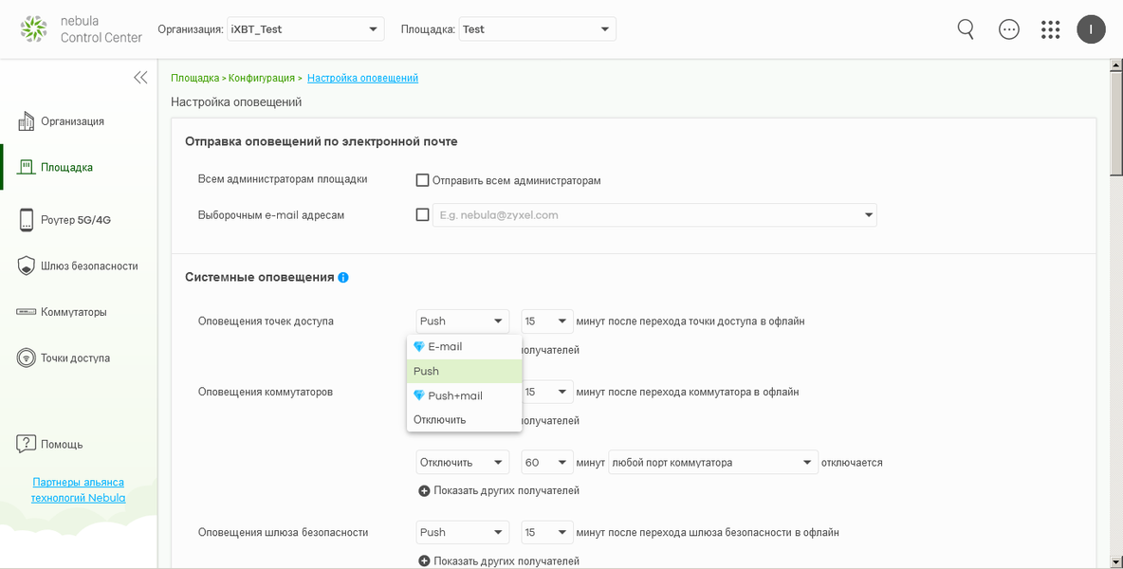This screenshot has height=569, width=1123.
Task: Expand the любой порт коммутатора dropdown
Action: coord(713,463)
